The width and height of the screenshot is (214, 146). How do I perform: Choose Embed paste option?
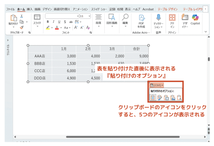tap(166, 97)
